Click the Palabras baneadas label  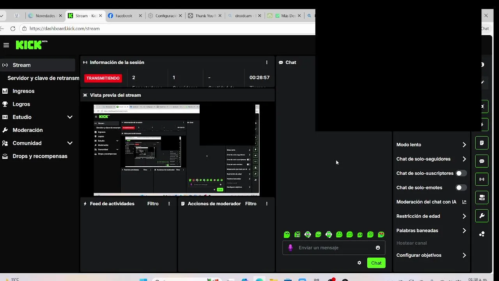coord(417,231)
